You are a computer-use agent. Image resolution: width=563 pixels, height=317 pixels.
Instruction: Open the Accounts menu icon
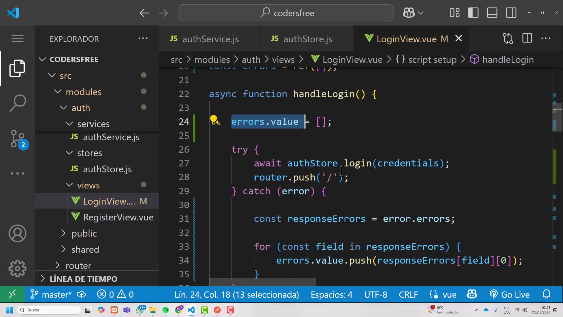[17, 233]
